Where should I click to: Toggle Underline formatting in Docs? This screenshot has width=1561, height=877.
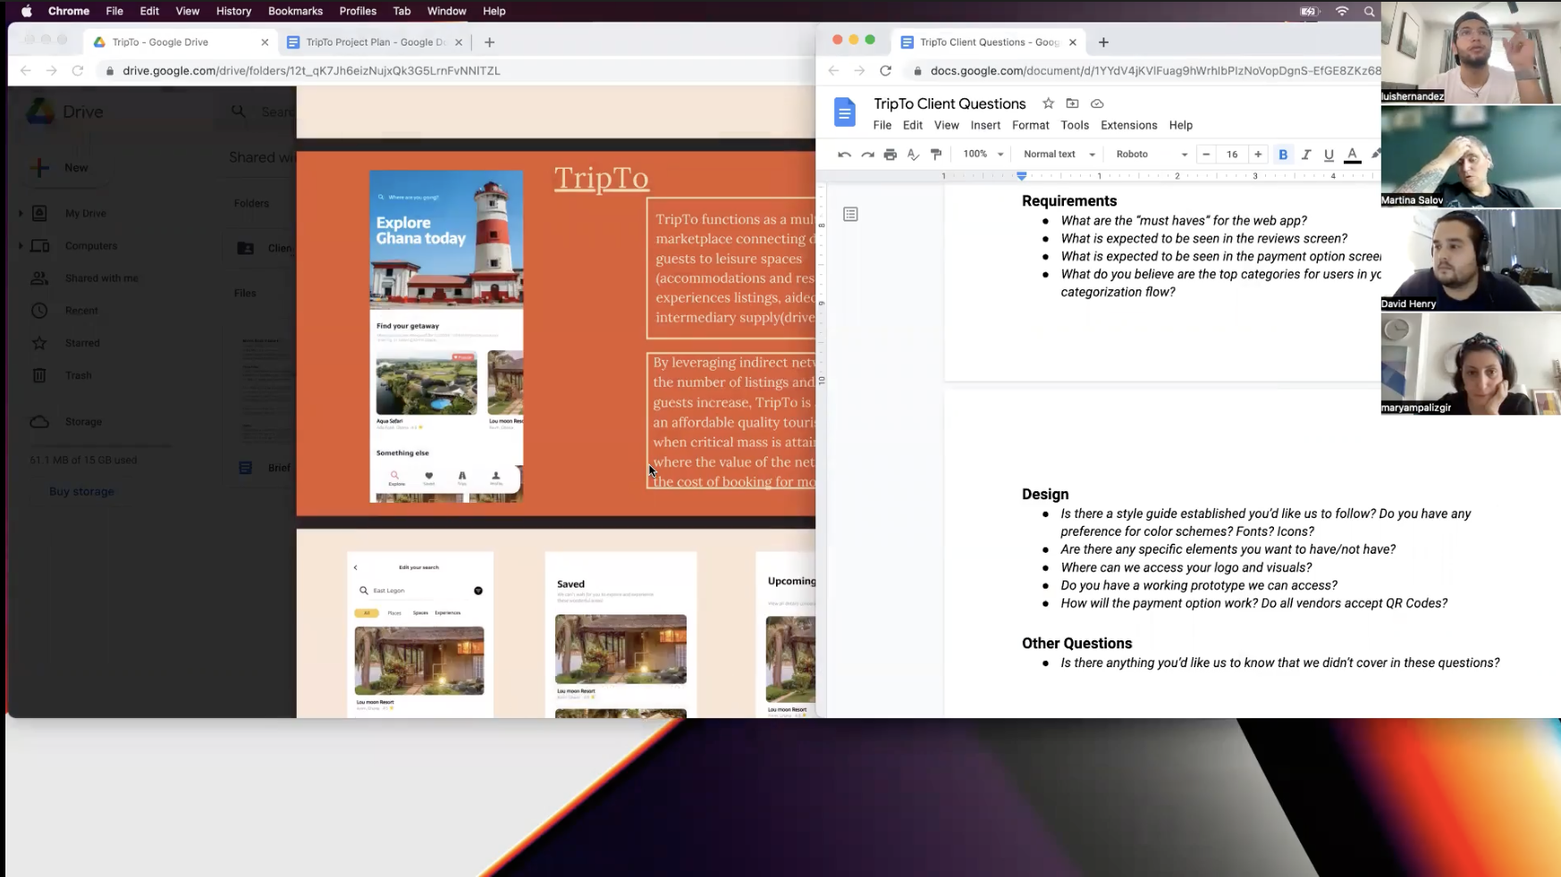click(x=1329, y=155)
